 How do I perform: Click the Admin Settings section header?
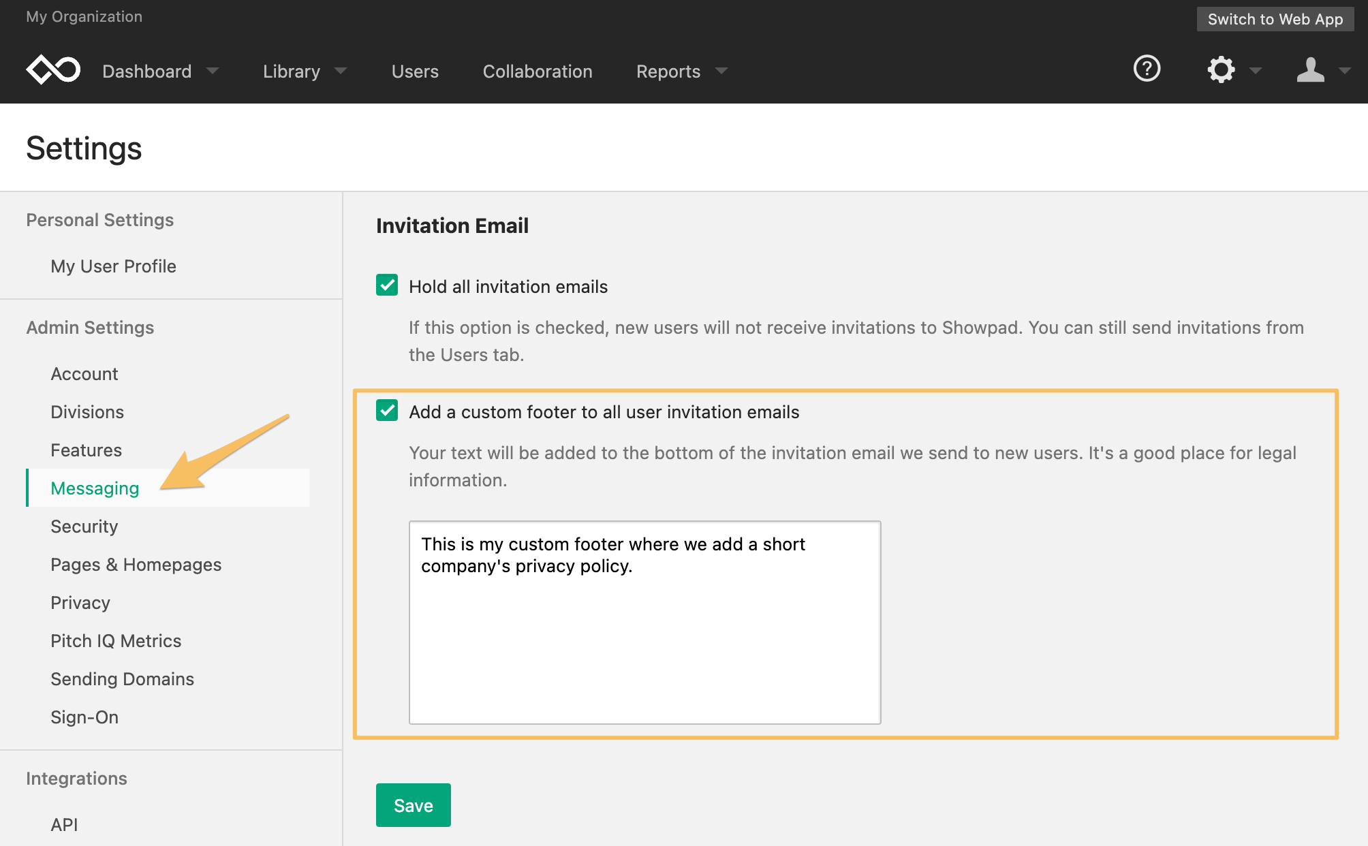click(x=90, y=328)
